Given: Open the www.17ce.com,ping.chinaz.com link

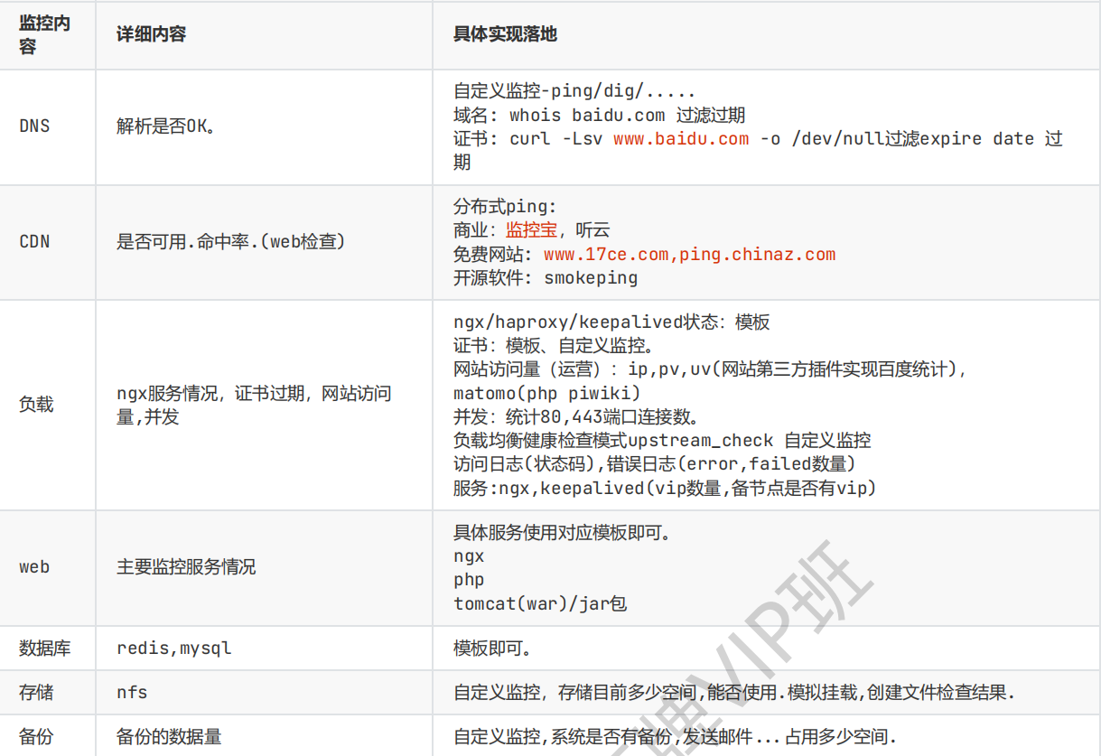Looking at the screenshot, I should click(x=690, y=255).
